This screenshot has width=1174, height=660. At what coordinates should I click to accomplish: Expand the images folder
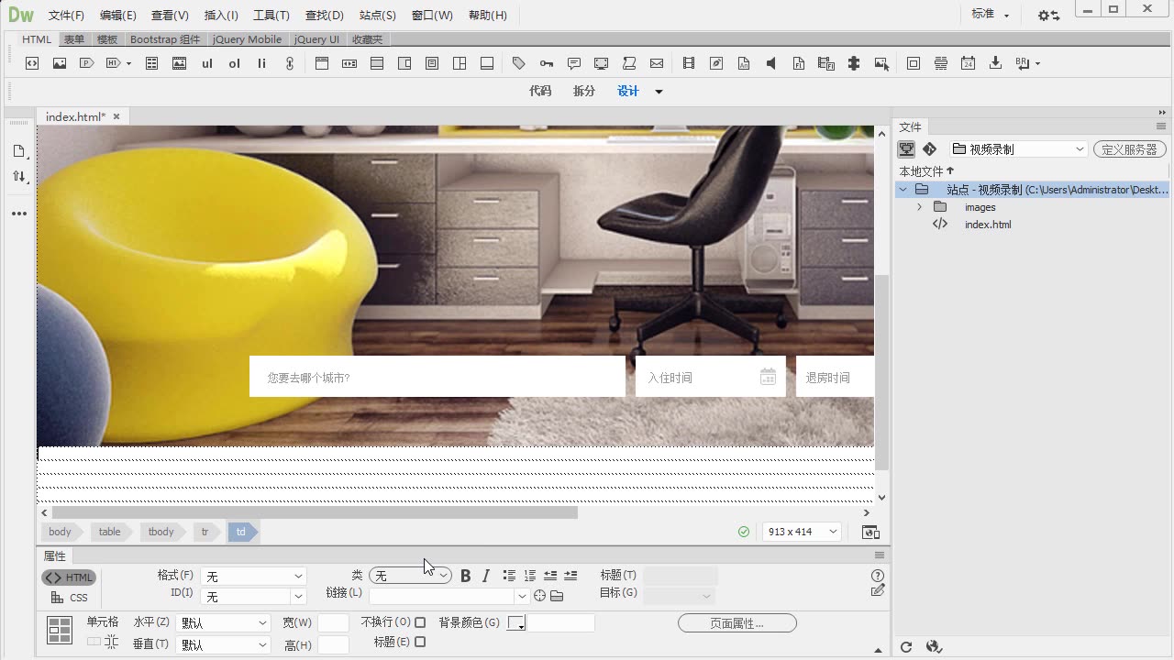919,207
